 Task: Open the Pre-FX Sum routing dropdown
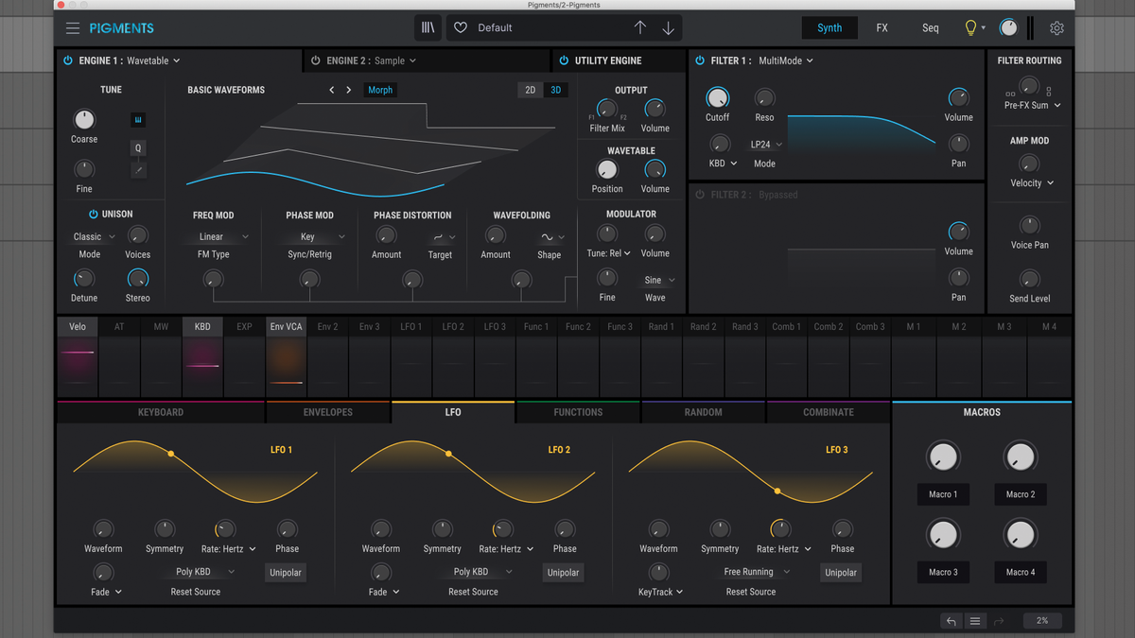tap(1032, 106)
